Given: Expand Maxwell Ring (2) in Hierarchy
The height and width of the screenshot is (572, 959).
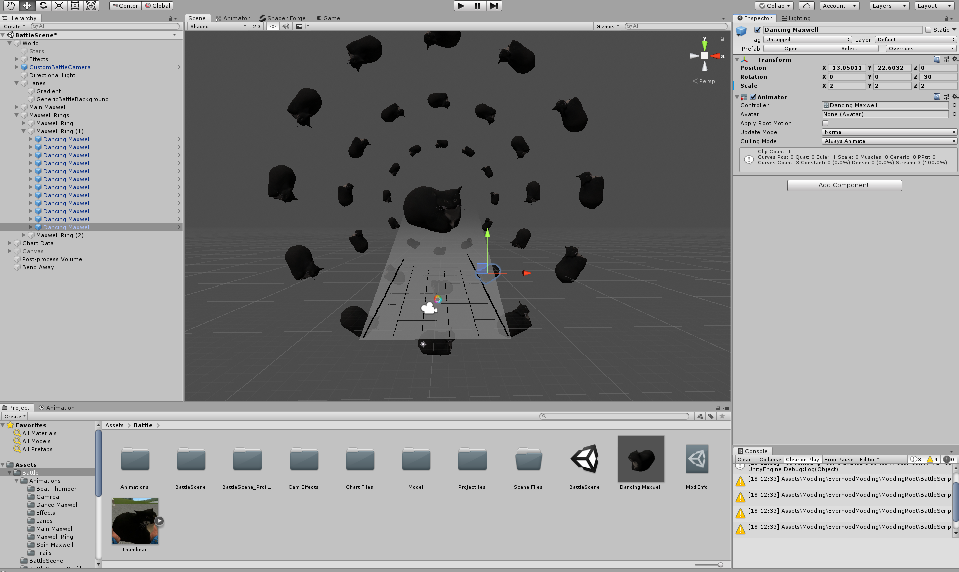Looking at the screenshot, I should (24, 235).
